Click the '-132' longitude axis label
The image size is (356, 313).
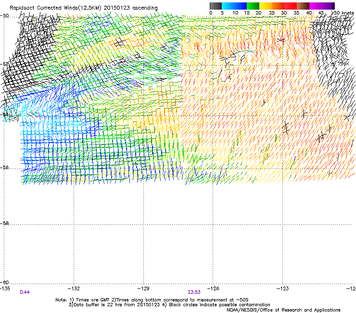pos(74,288)
